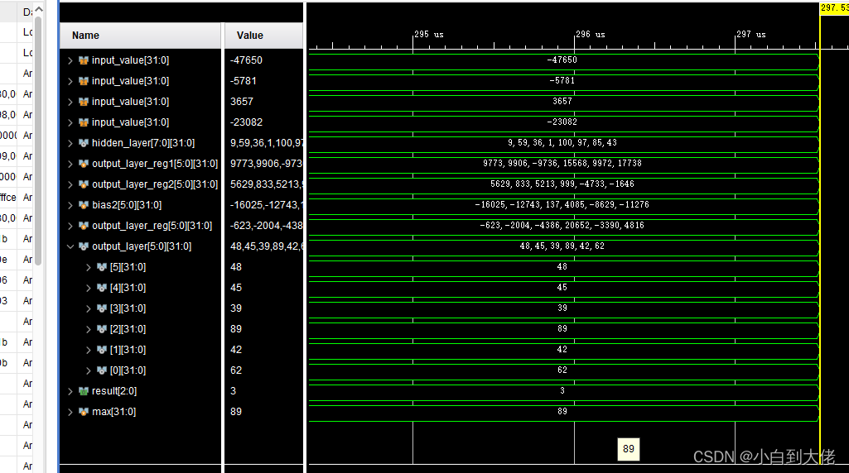
Task: Click the signal icon beside [4][31:0]
Action: 101,288
